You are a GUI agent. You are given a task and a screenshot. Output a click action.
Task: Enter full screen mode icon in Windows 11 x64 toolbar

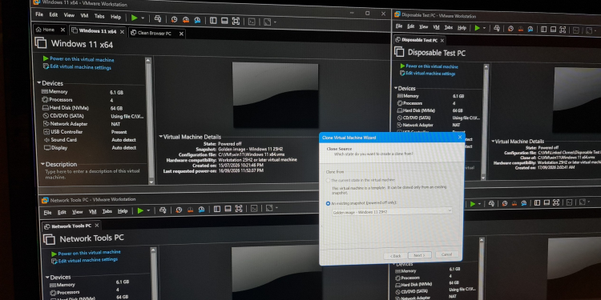[236, 21]
